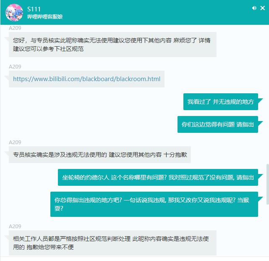269x261 pixels.
Task: Select the message ending with 当猴耍?
Action: (x=154, y=204)
